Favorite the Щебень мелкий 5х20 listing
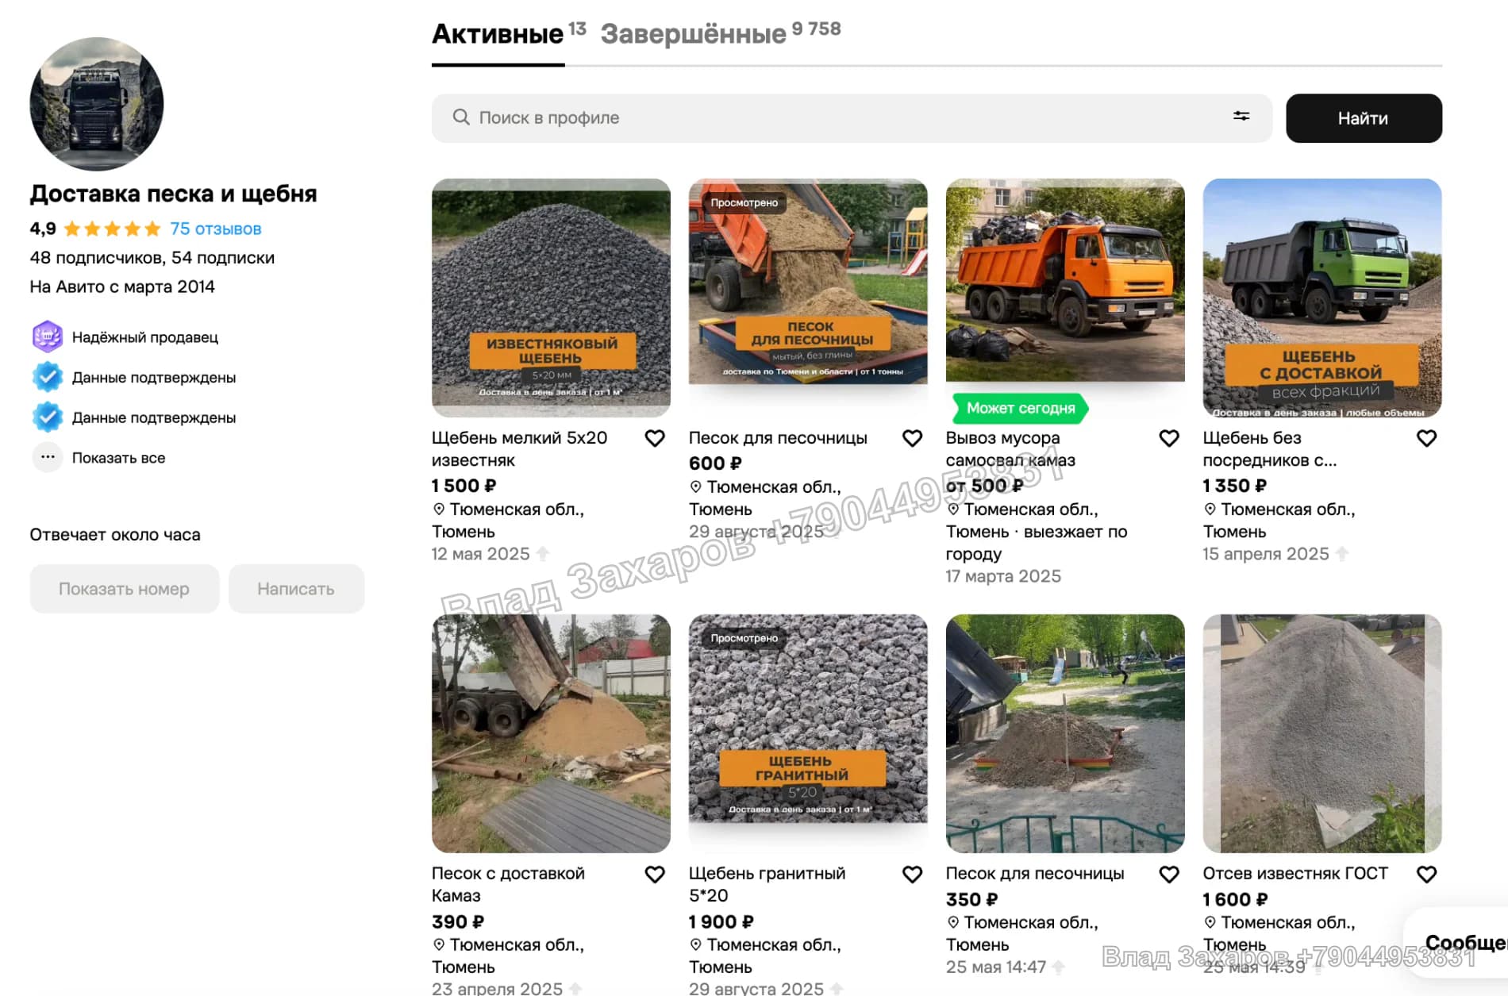Viewport: 1508px width, 996px height. click(655, 438)
